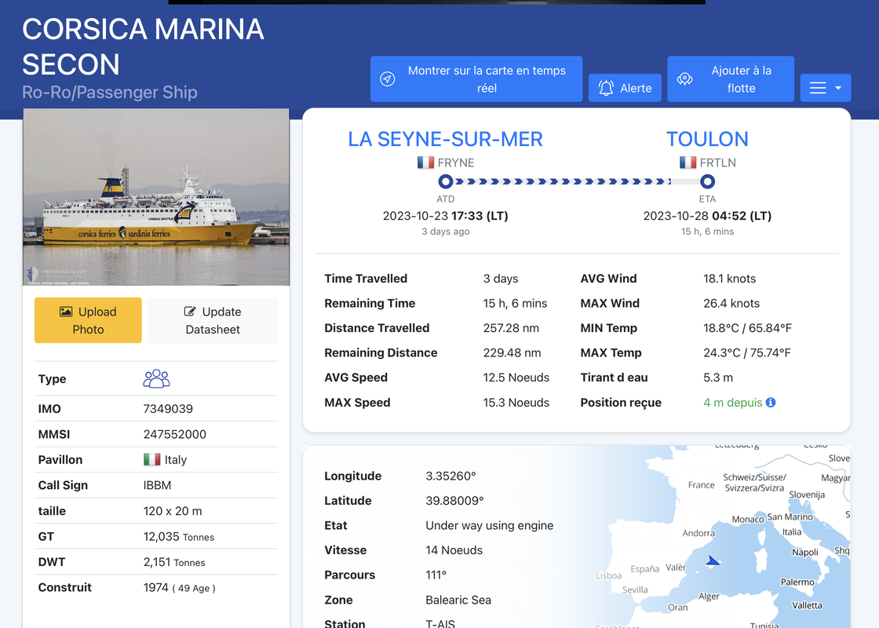Open the La Seyne-sur-Mer port link
Screen dimensions: 879x628
[445, 139]
